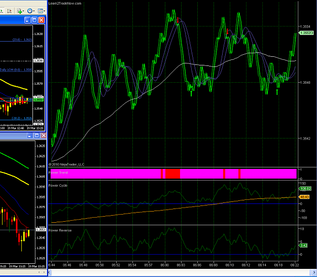Viewport: 317px width, 277px height.
Task: Minimize the upper-left chart window
Action: pos(27,20)
